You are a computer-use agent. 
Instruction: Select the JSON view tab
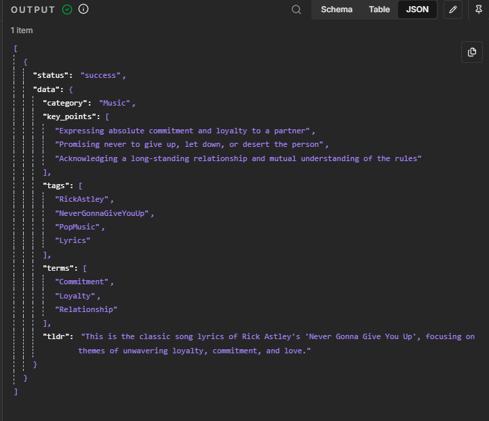coord(417,9)
